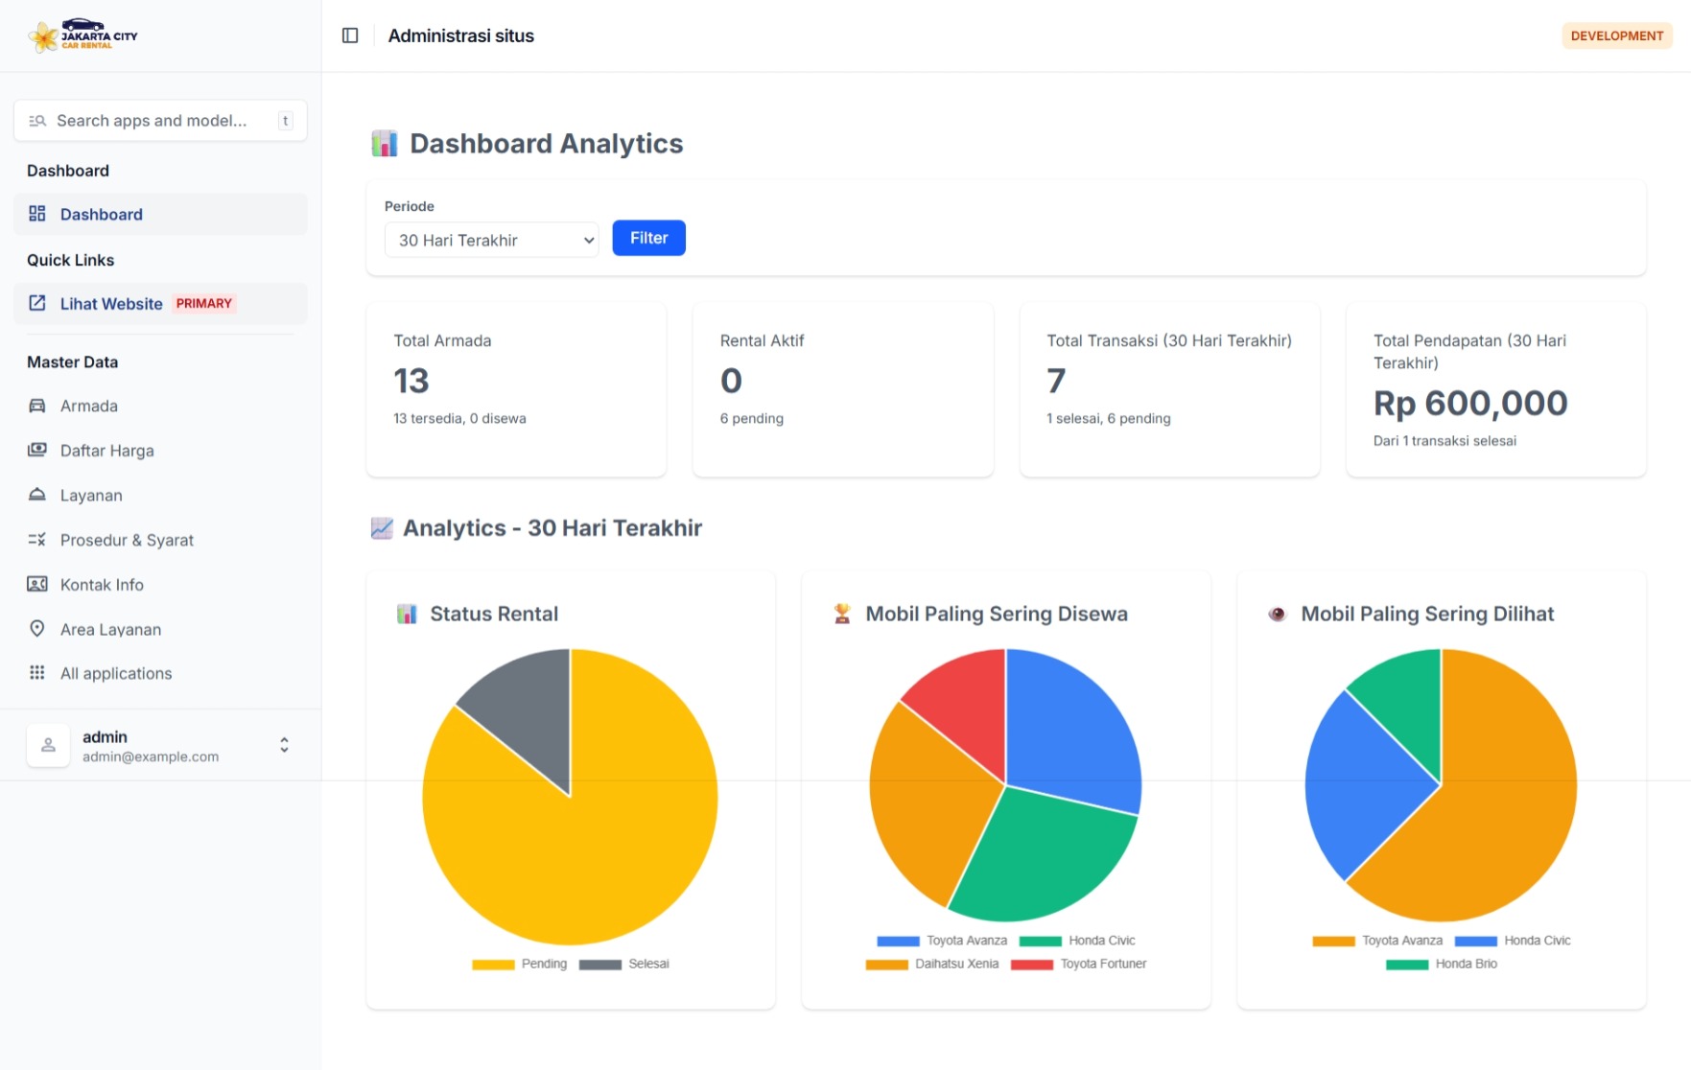Select the Prosedur & Syarat list icon
Viewport: 1691px width, 1070px height.
pyautogui.click(x=36, y=540)
